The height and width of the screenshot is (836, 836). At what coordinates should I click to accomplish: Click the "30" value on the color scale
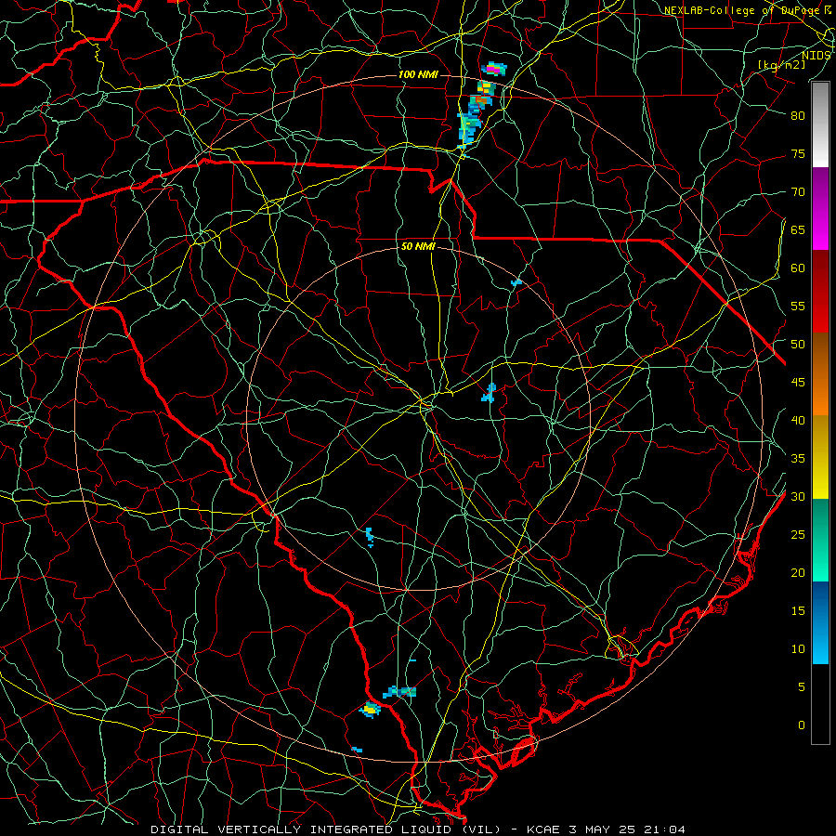(798, 497)
